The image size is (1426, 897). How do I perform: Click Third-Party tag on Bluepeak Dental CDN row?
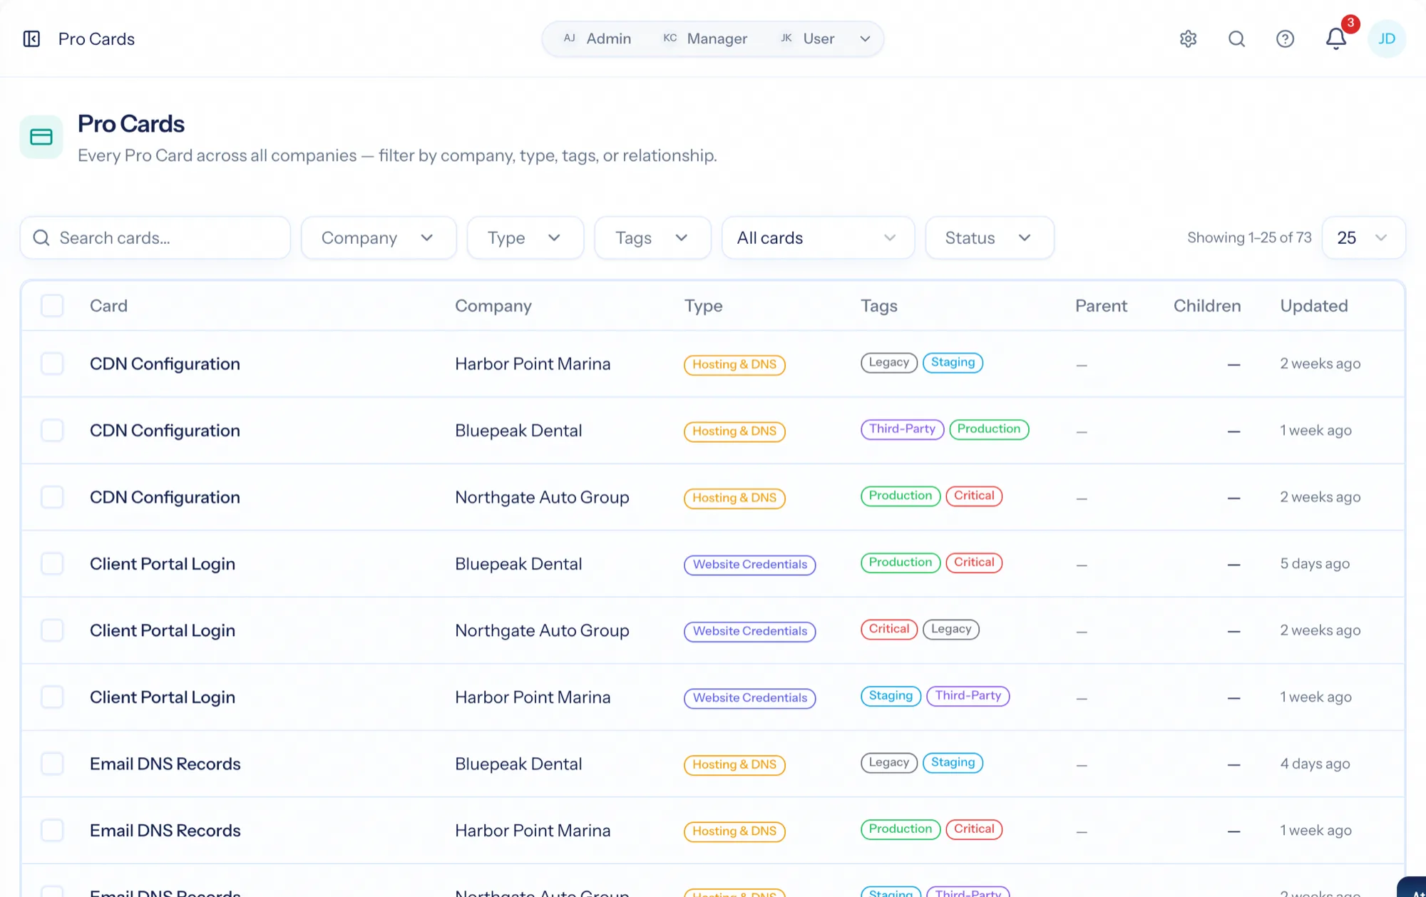click(x=902, y=429)
